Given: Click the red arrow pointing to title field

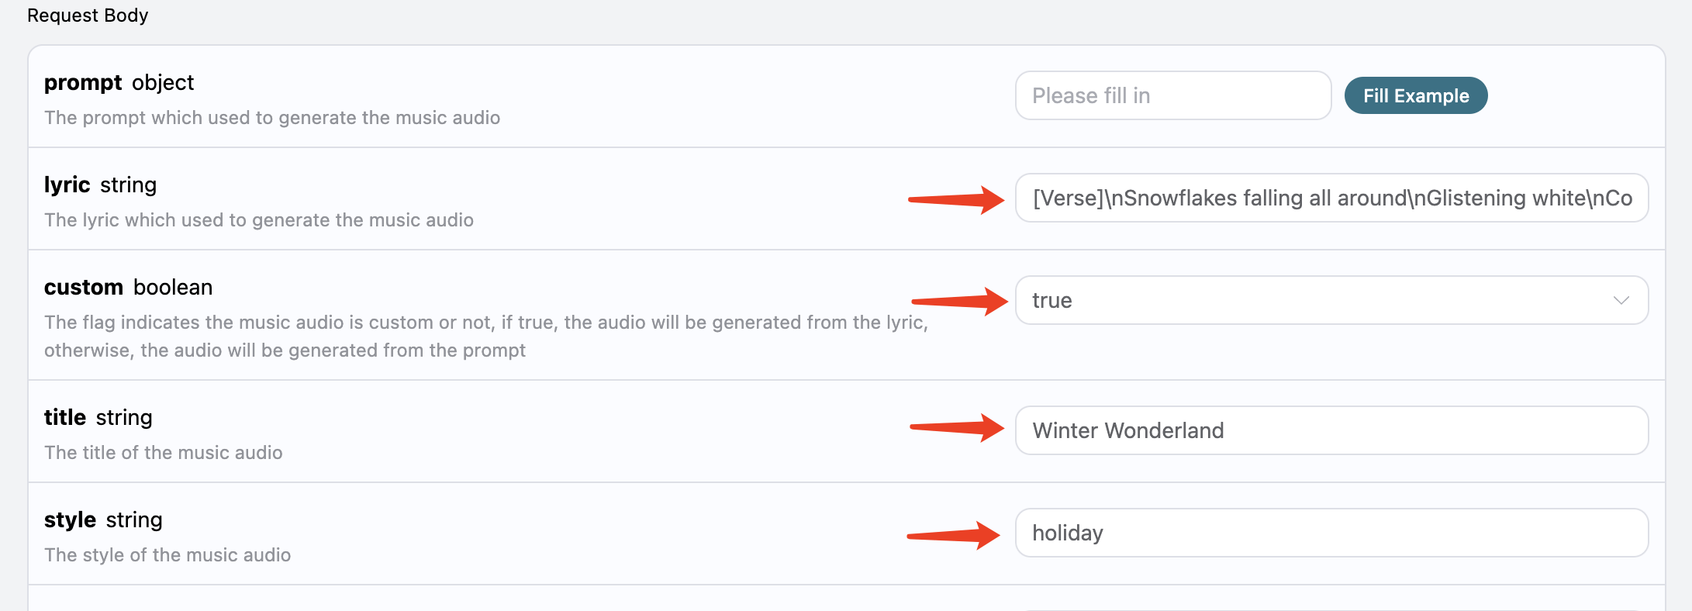Looking at the screenshot, I should (957, 427).
